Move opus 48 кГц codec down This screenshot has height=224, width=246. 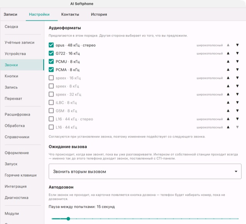(x=238, y=45)
